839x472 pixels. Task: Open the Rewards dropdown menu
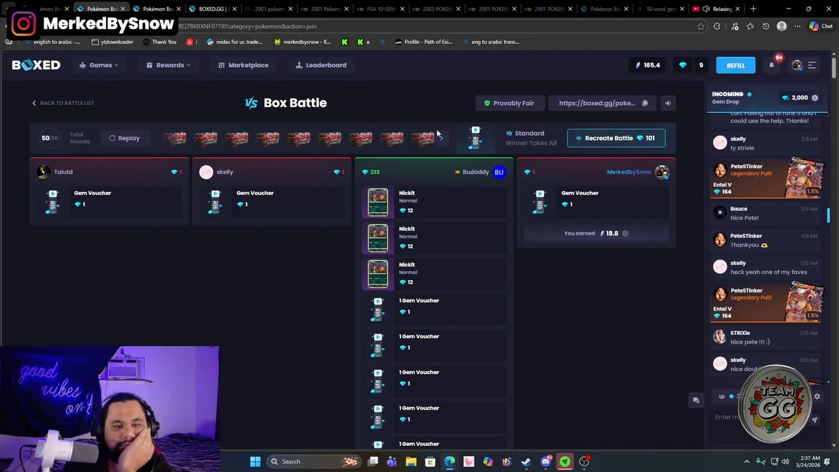[168, 65]
